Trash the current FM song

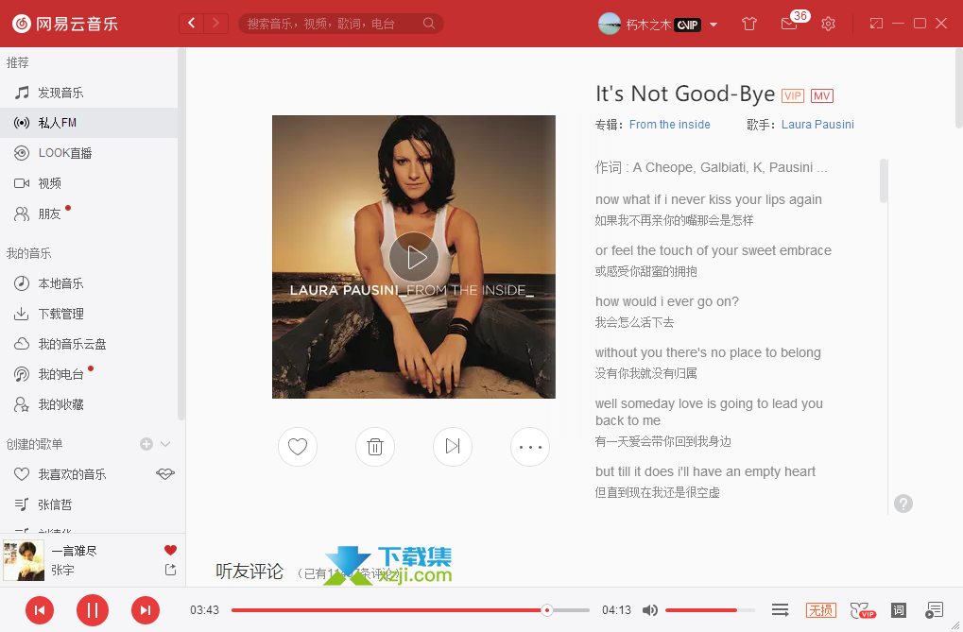375,447
